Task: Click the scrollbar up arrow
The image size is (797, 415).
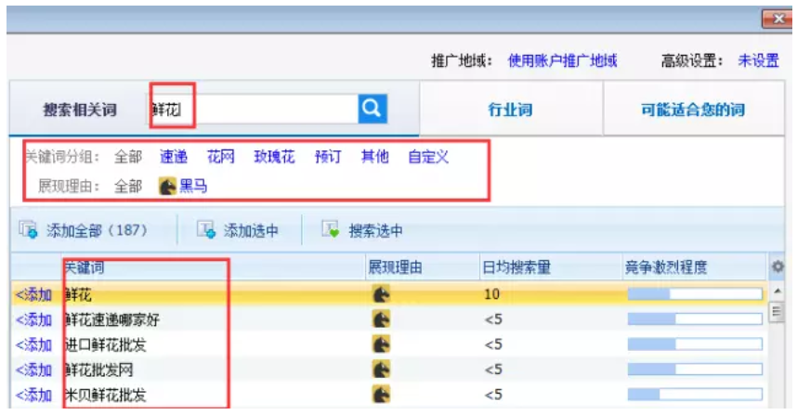Action: pos(778,292)
